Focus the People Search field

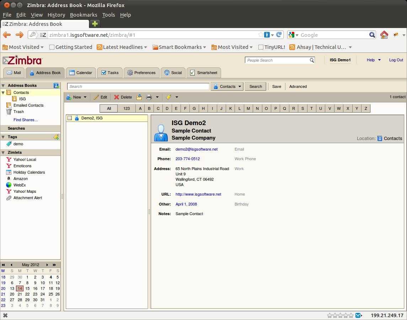(277, 60)
